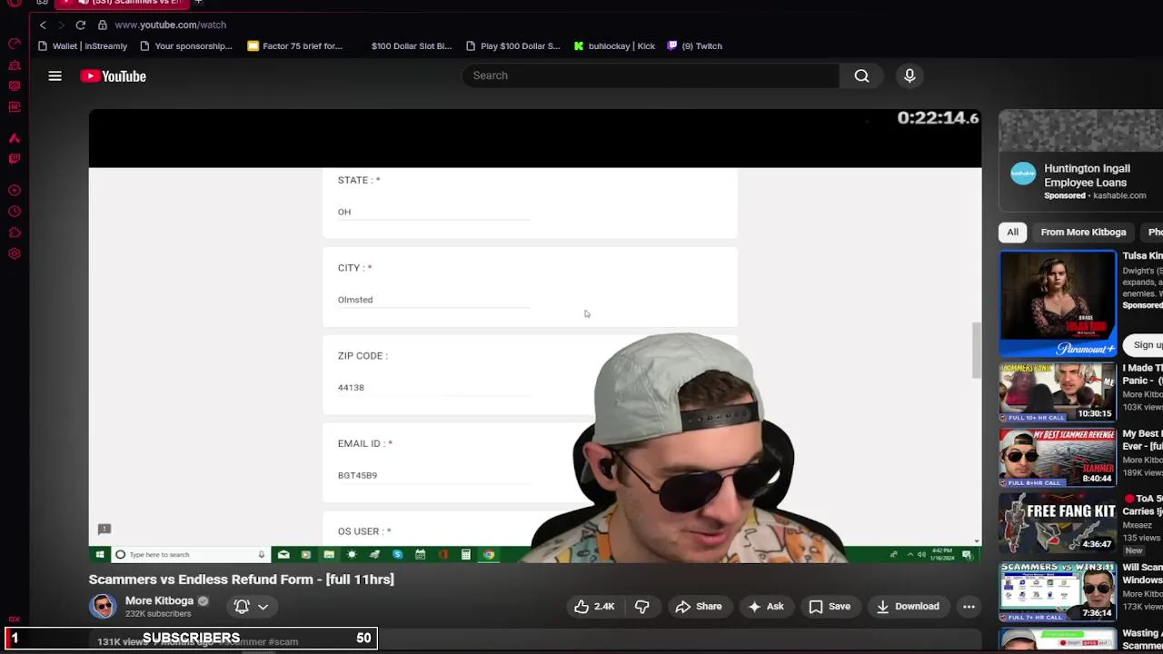Open the YouTube hamburger guide menu

point(55,76)
